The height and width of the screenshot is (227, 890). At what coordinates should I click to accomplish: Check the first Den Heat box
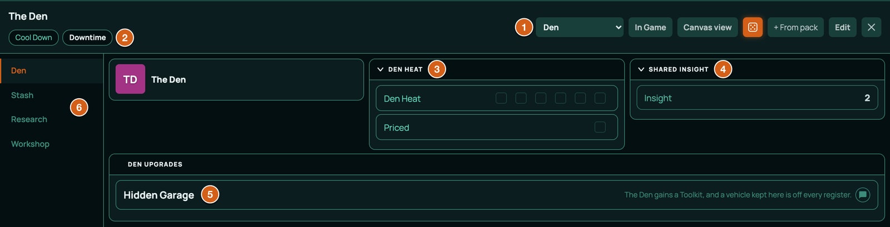(501, 98)
